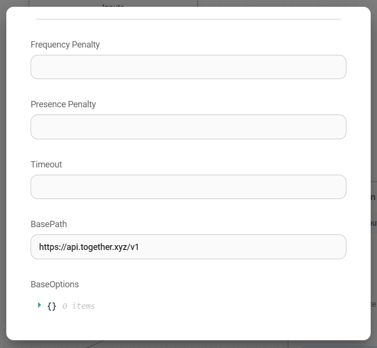This screenshot has width=377, height=348.
Task: Click empty white space below BaseOptions tree
Action: [188, 325]
